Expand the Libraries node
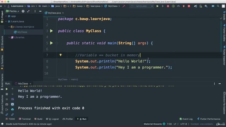Screen dimensions: 226x127 coord(9,37)
